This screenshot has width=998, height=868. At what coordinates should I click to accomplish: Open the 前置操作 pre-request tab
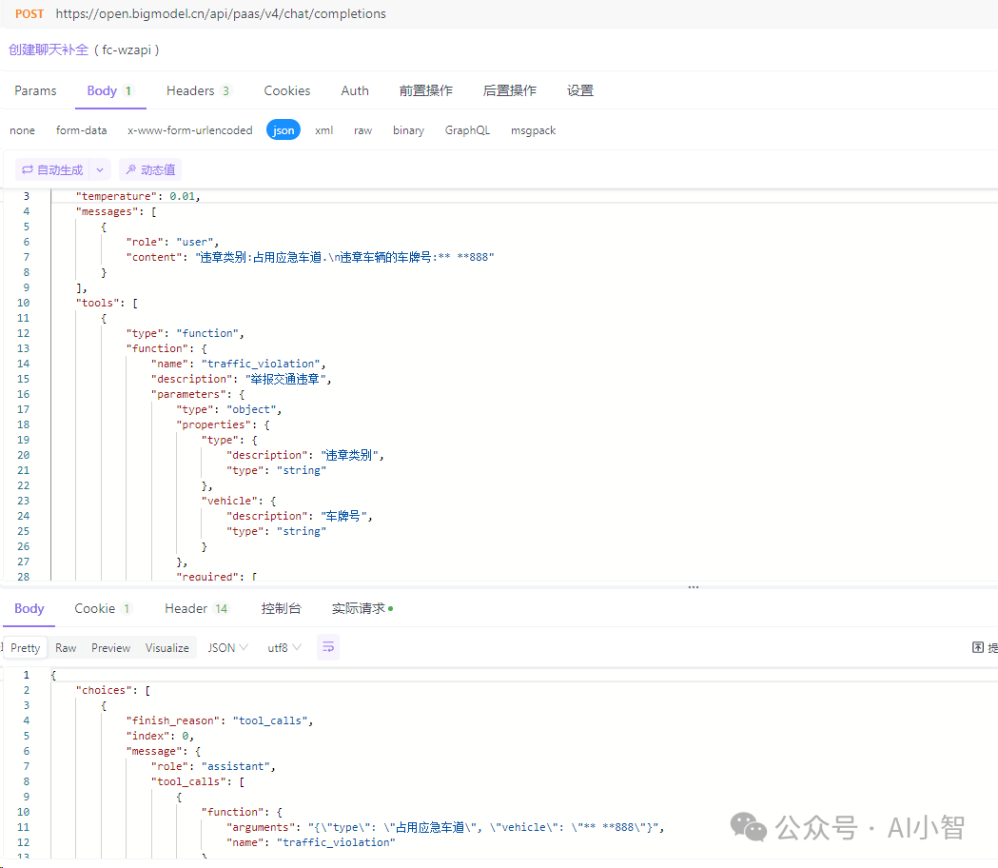tap(426, 90)
